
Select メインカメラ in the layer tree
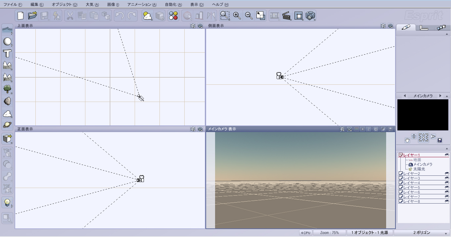[423, 165]
